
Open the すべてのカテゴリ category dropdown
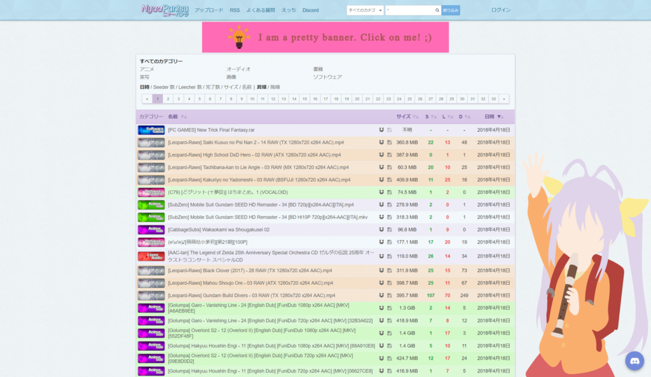(x=365, y=10)
